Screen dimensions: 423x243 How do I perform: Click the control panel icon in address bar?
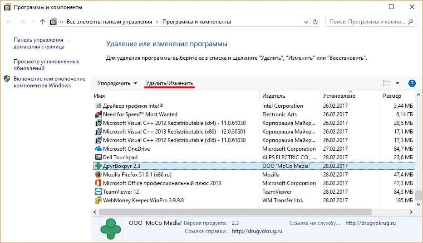[53, 22]
